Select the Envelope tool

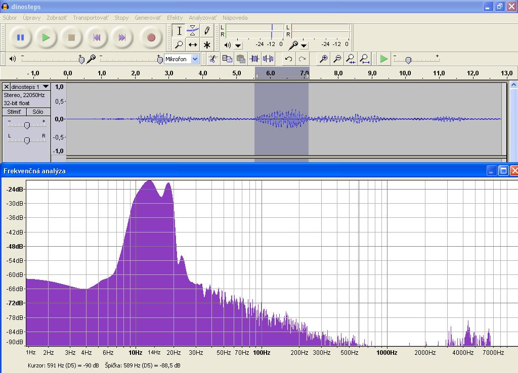pos(193,31)
